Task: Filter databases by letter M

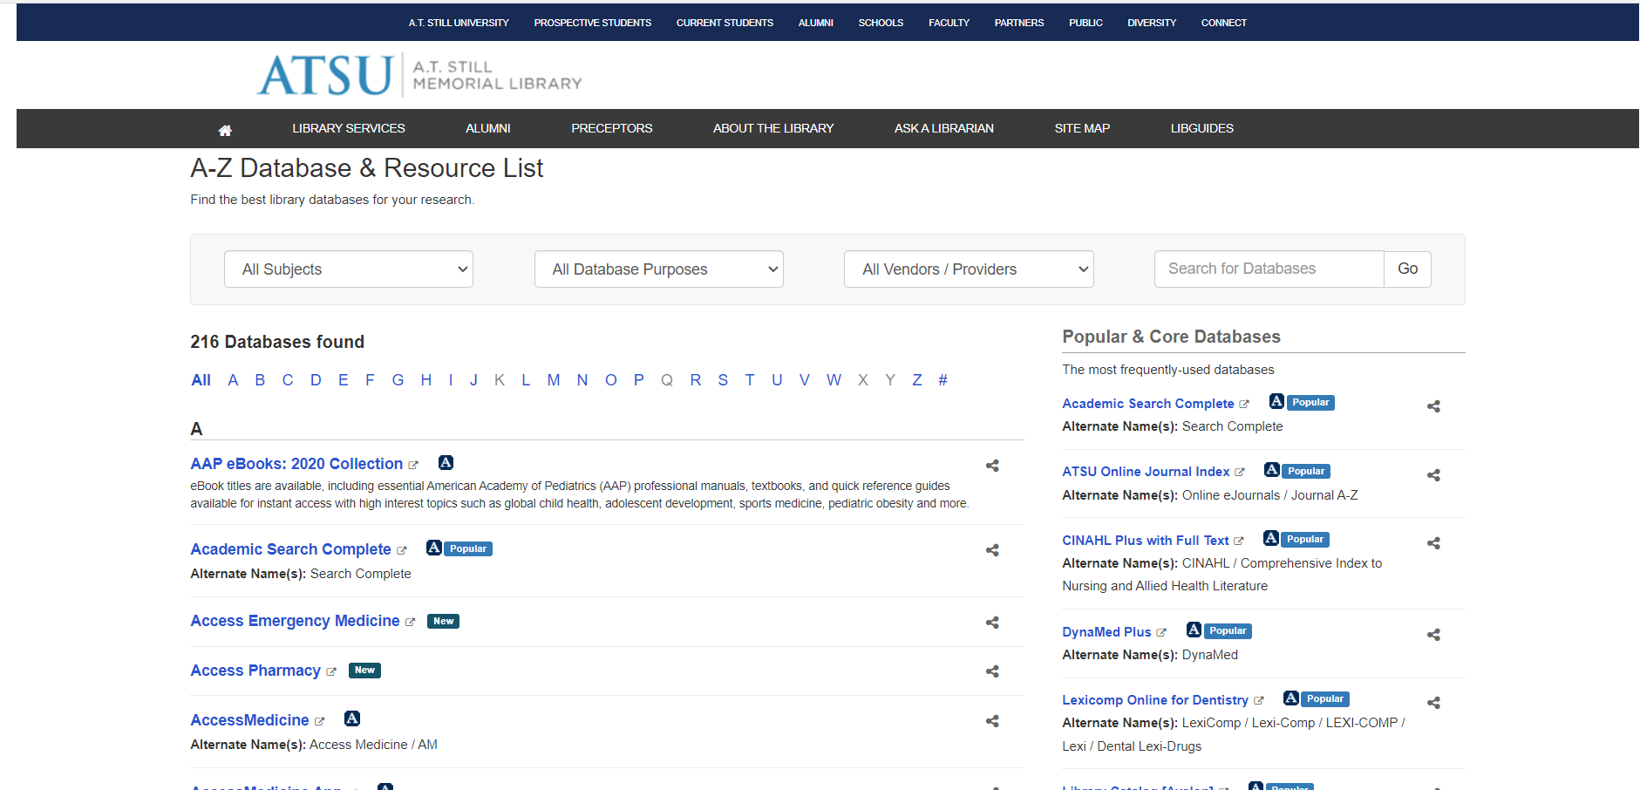Action: point(554,380)
